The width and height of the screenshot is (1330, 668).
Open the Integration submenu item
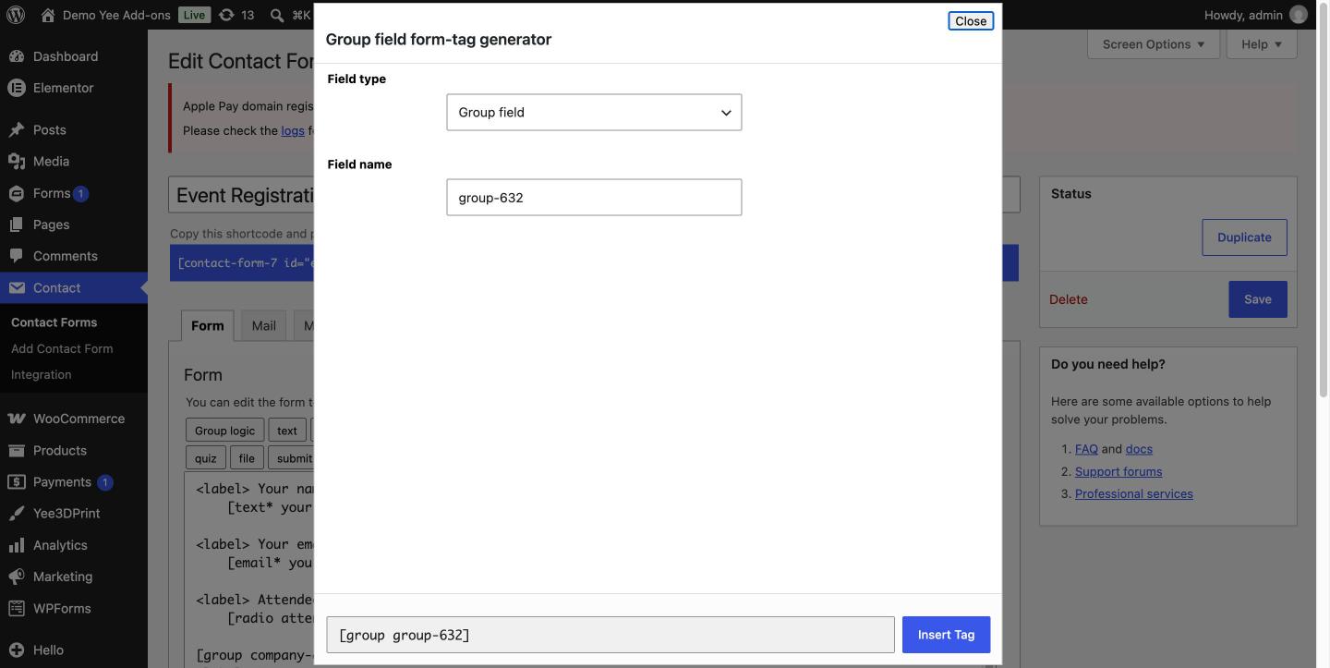click(x=41, y=374)
